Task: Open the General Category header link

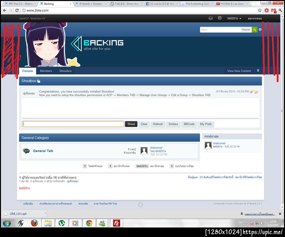Action: pos(35,138)
